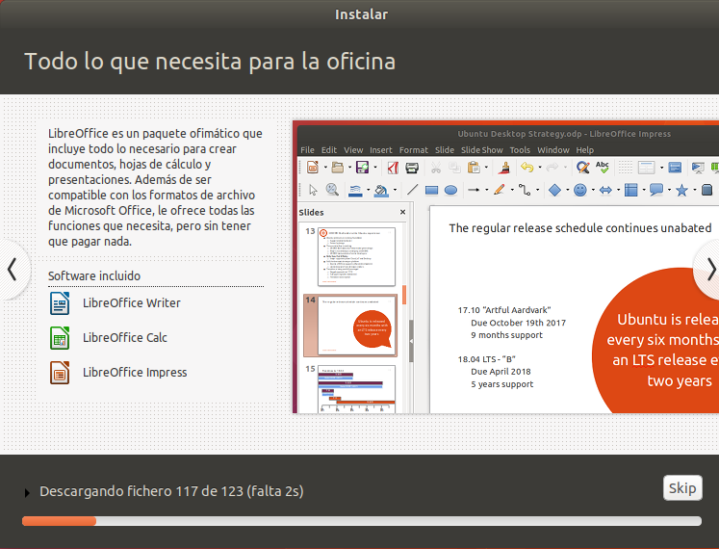Open dropdown arrow beside Save icon

pyautogui.click(x=375, y=168)
